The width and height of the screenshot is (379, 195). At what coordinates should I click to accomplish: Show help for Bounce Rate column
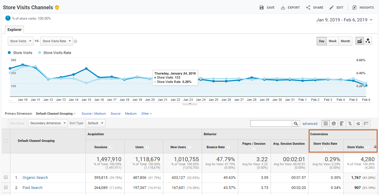pyautogui.click(x=228, y=147)
